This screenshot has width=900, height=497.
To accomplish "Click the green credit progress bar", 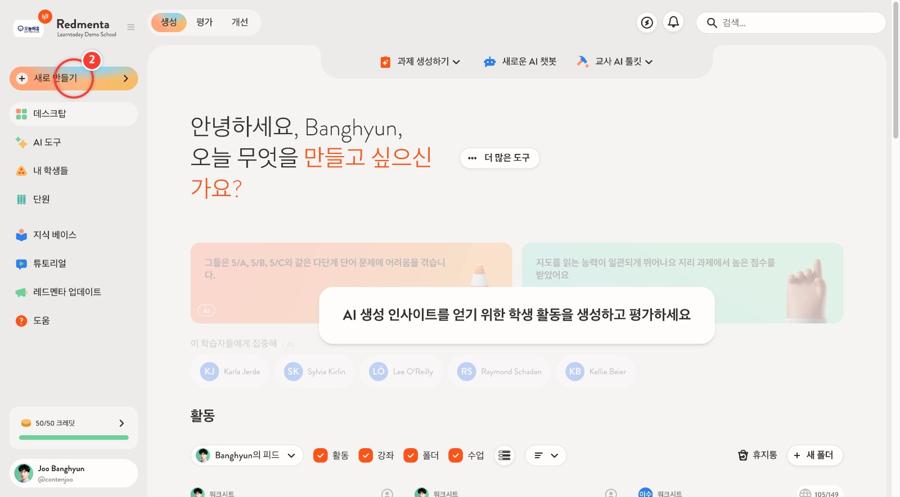I will (74, 437).
